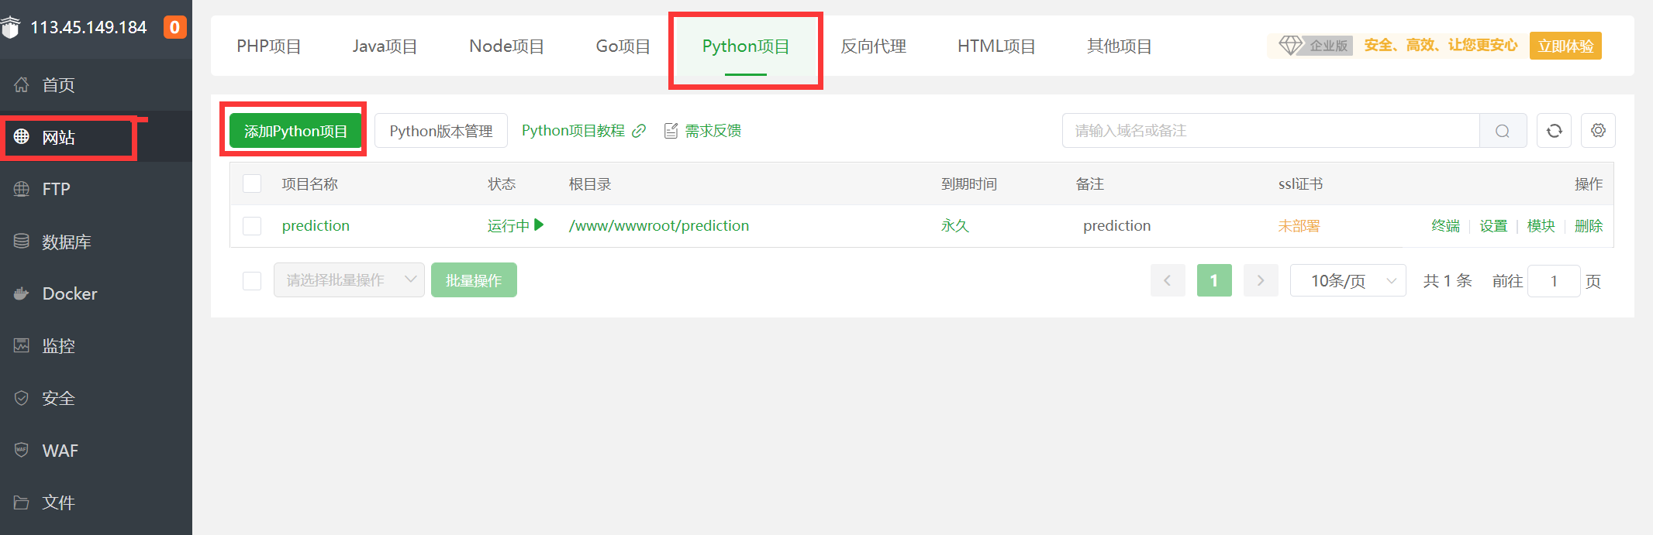This screenshot has height=535, width=1653.
Task: Click the WAF shield icon
Action: pos(22,450)
